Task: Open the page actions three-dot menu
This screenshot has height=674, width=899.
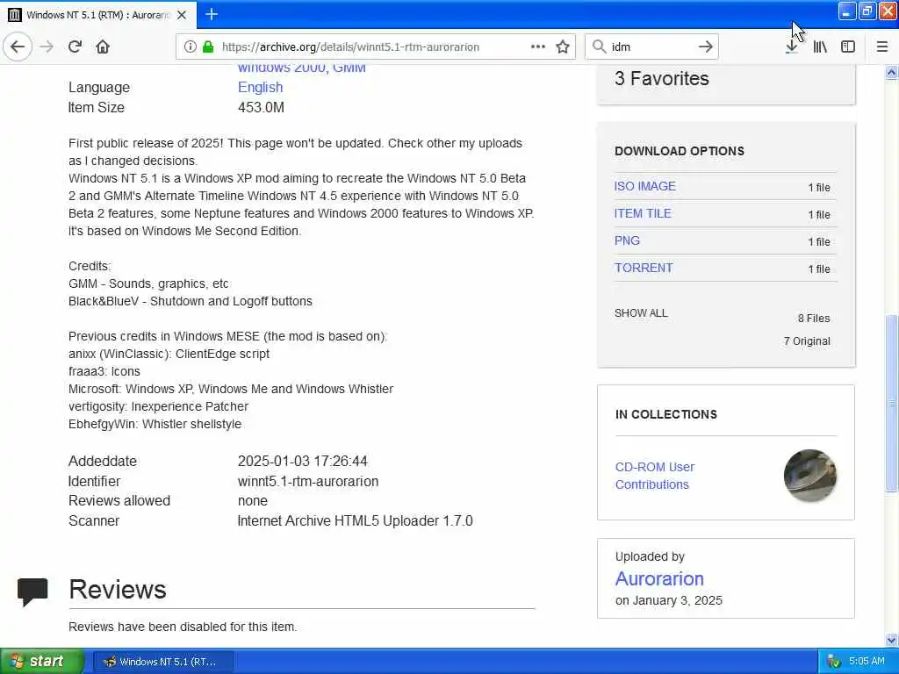Action: [538, 47]
